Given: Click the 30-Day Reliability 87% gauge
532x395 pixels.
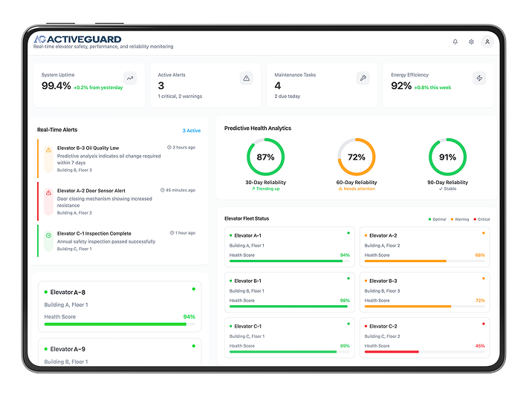Looking at the screenshot, I should click(x=265, y=157).
